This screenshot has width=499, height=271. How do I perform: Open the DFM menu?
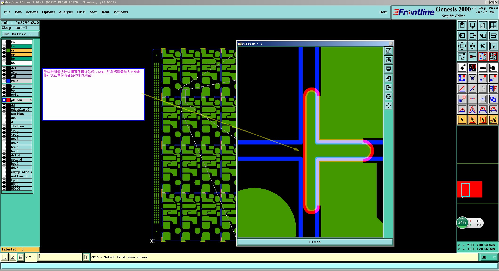pos(81,12)
